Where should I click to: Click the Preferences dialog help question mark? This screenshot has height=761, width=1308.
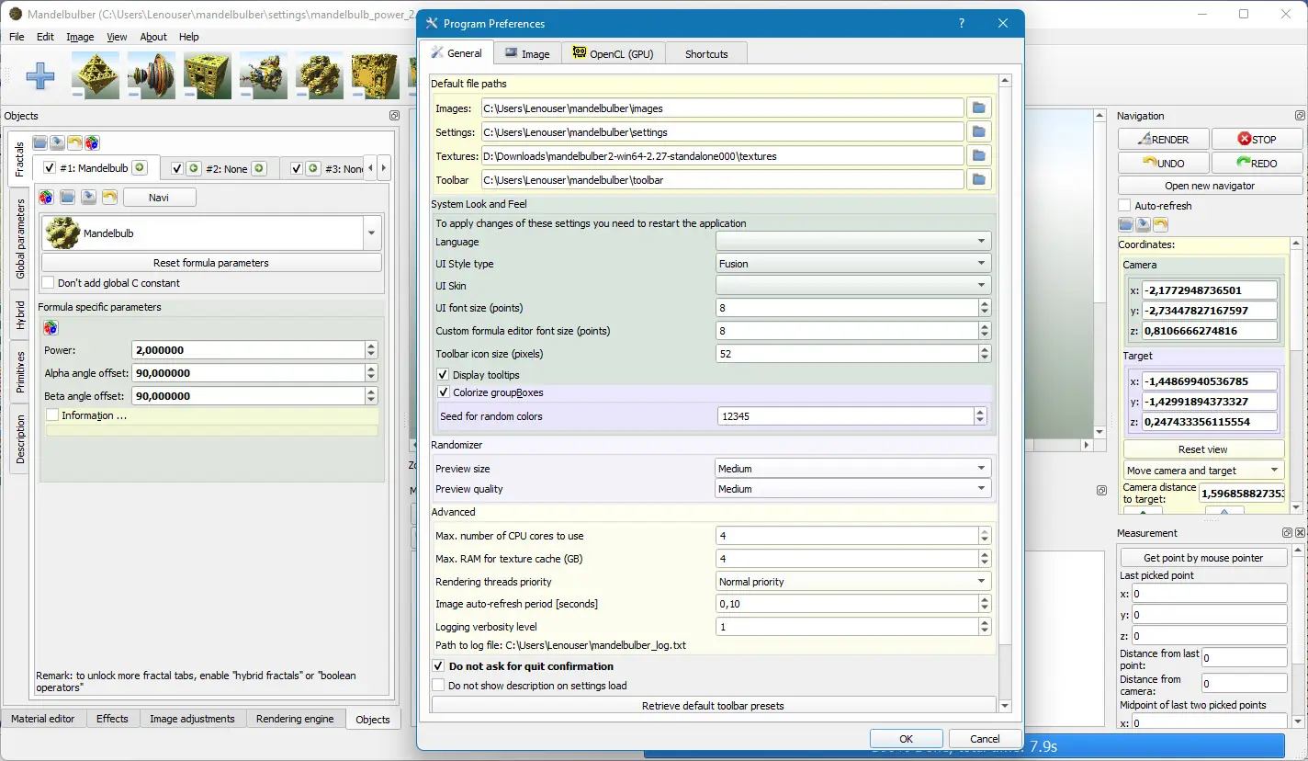pos(961,24)
